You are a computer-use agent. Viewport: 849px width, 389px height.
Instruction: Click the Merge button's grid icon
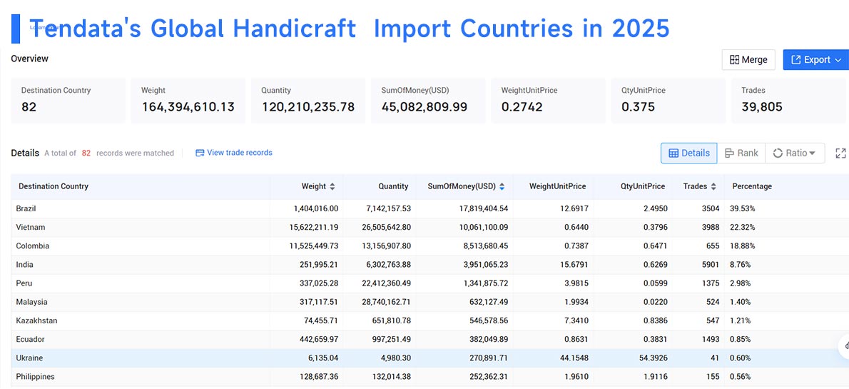(x=734, y=59)
